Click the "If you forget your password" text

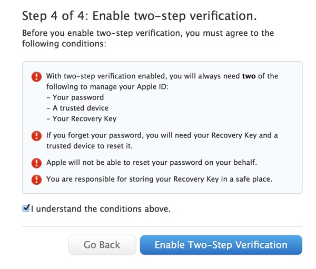pyautogui.click(x=162, y=135)
